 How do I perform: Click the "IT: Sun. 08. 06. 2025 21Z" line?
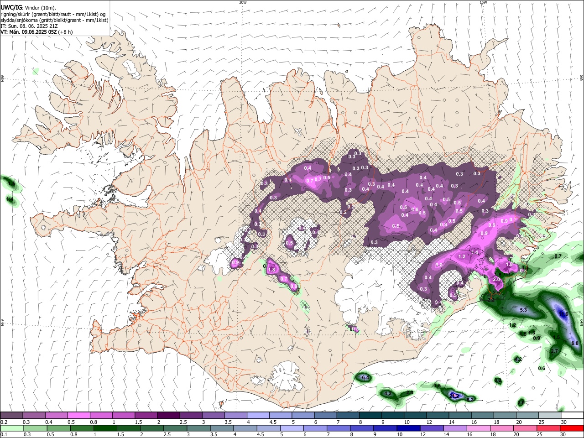29,26
